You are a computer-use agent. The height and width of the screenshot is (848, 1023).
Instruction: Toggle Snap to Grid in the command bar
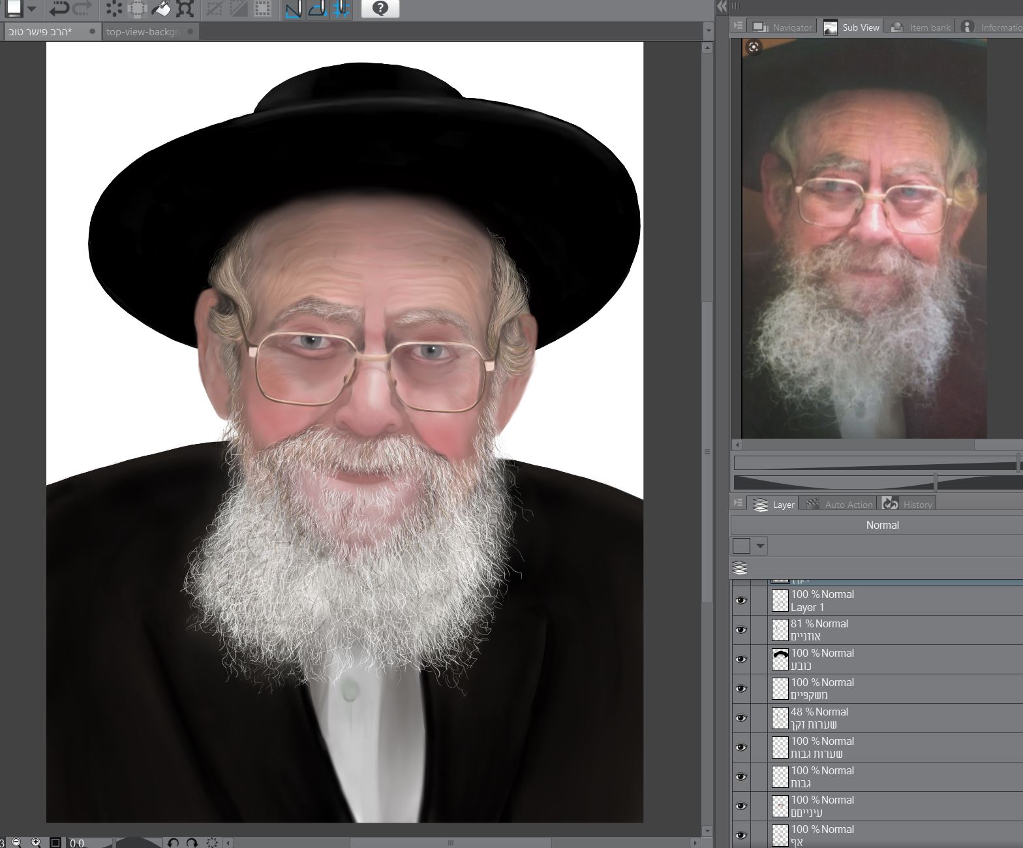point(341,8)
